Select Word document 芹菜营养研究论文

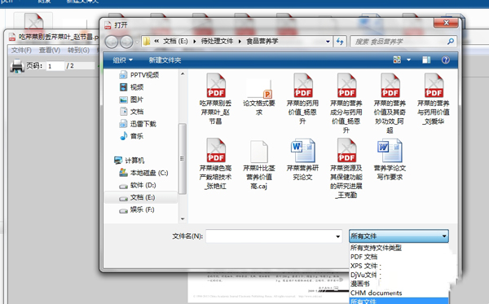(x=303, y=160)
